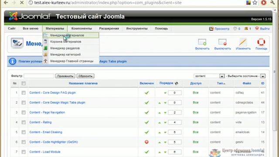Click the Фильтр text input field
The width and height of the screenshot is (279, 157).
coord(39,76)
